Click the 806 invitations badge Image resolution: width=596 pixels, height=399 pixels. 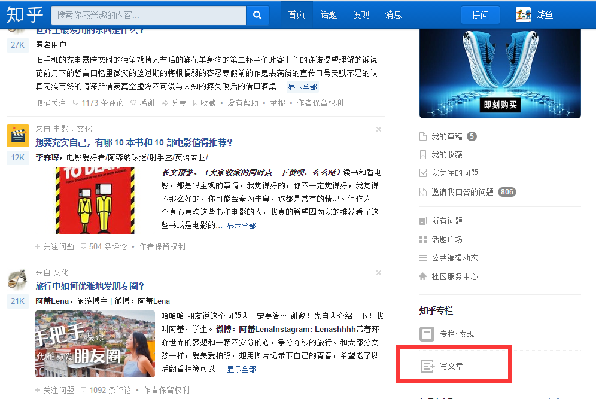[x=507, y=192]
